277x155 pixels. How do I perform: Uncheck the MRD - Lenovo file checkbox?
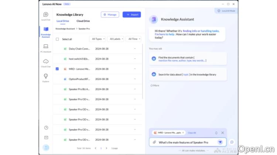(x=57, y=69)
